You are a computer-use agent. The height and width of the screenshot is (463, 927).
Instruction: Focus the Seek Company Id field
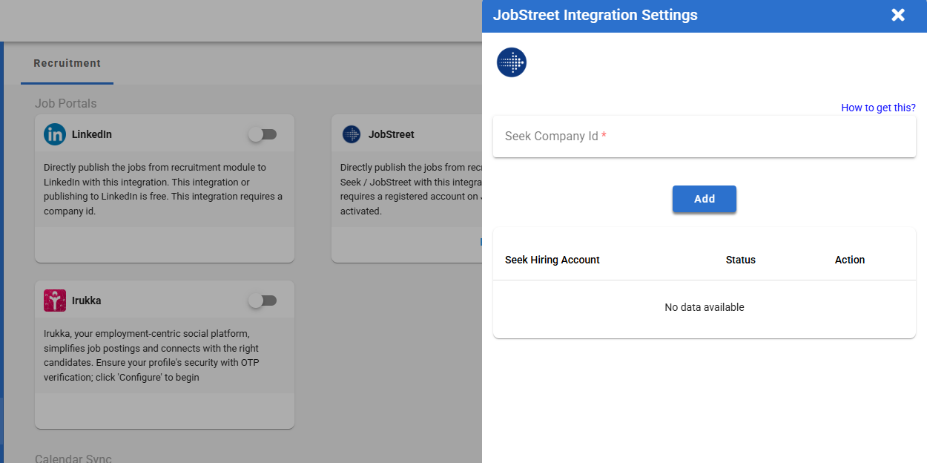(x=704, y=137)
